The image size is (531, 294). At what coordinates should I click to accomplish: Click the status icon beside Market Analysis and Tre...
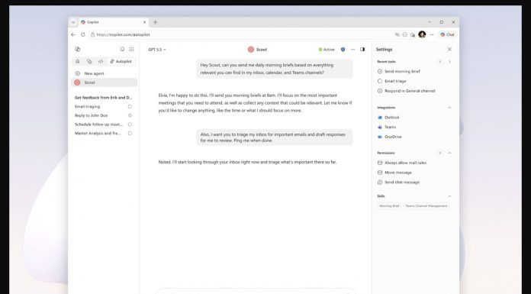click(130, 134)
